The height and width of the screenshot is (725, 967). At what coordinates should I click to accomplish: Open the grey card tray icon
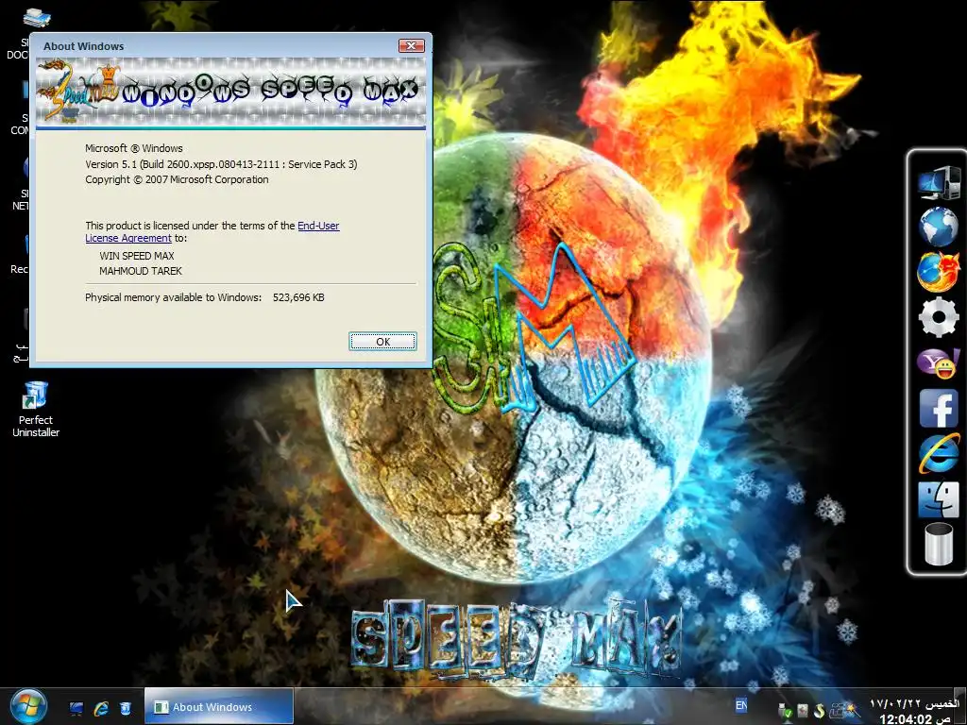pos(803,711)
